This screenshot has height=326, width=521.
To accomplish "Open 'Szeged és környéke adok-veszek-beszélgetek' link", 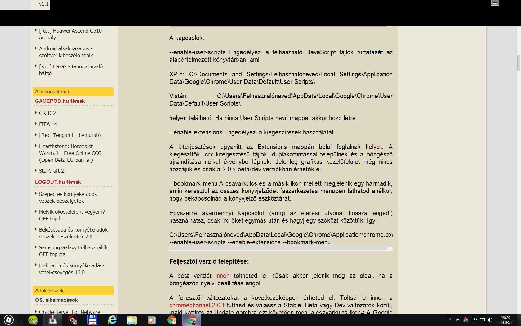I will [69, 197].
